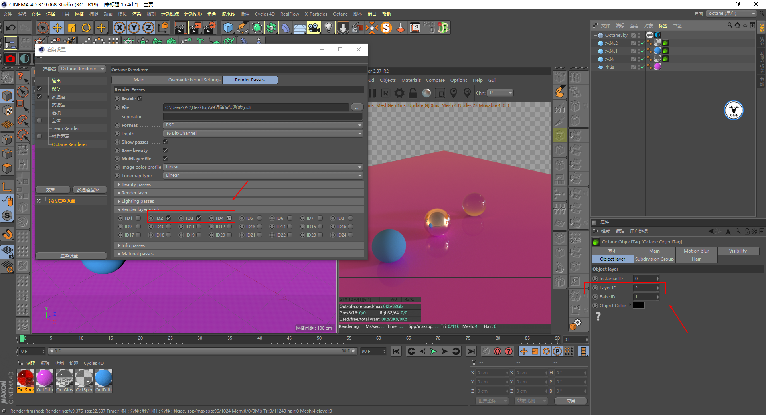The height and width of the screenshot is (415, 766).
Task: Enable the ID5 render layer mask checkbox
Action: 260,218
